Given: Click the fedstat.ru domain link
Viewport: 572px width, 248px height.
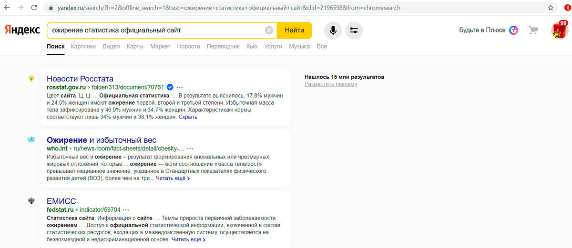Looking at the screenshot, I should [x=60, y=209].
